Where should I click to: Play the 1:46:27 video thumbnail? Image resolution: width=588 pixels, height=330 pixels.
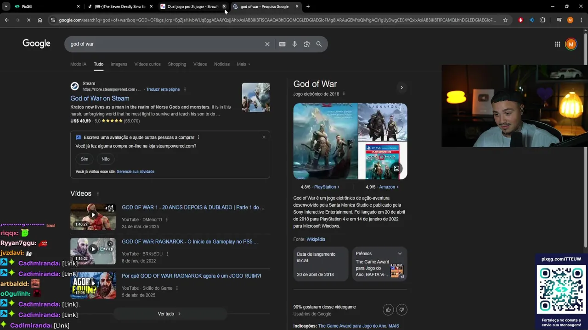[93, 217]
